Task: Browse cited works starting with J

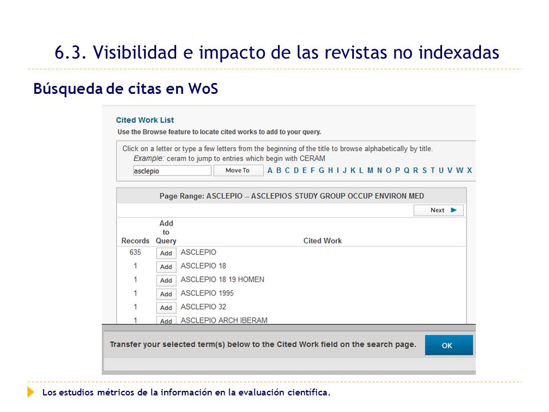Action: click(x=344, y=171)
